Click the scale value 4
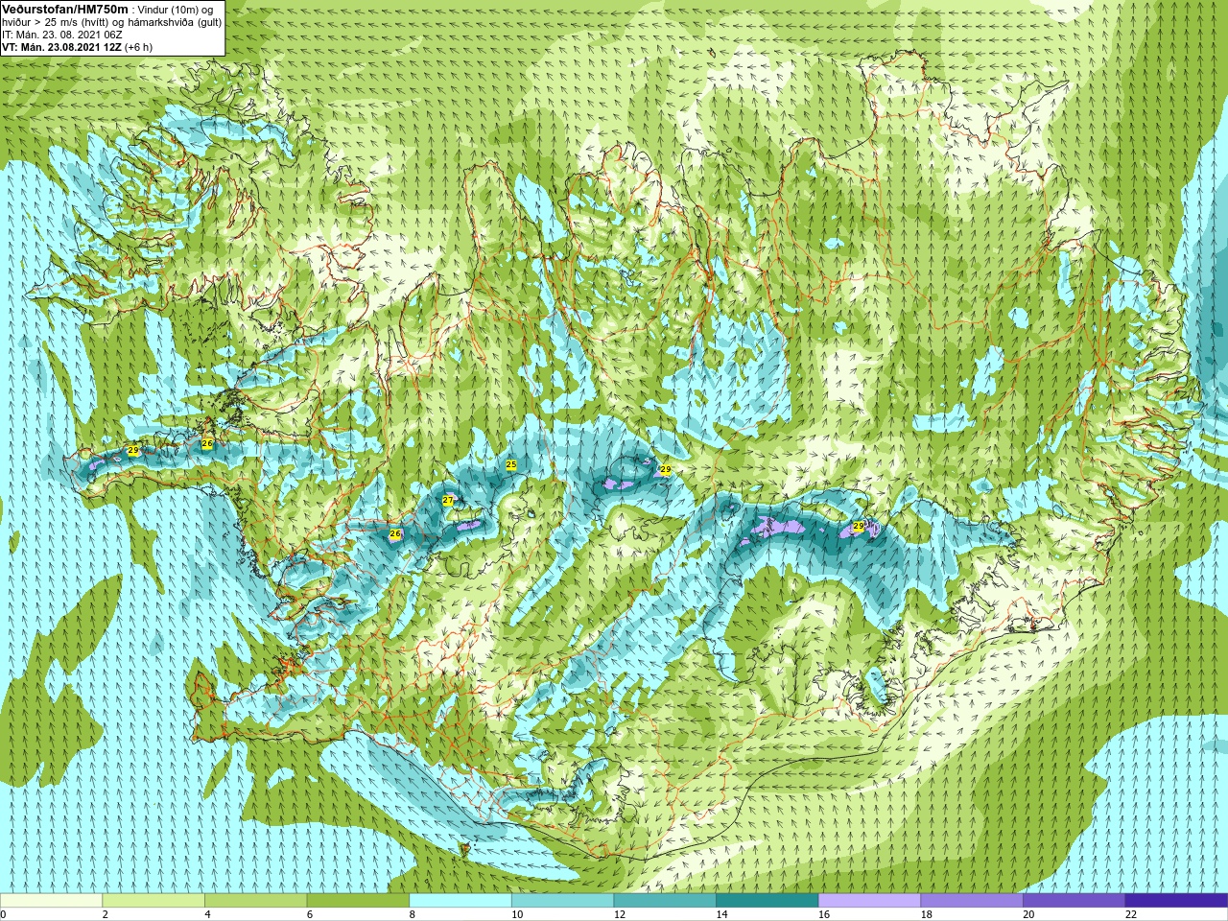 [207, 914]
